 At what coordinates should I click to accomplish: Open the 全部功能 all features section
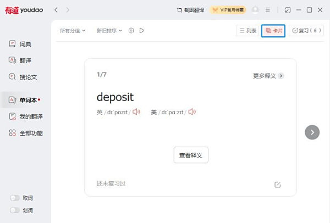(x=26, y=133)
